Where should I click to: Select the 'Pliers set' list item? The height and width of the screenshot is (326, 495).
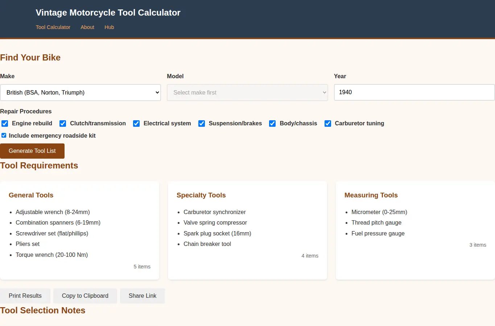pos(28,244)
